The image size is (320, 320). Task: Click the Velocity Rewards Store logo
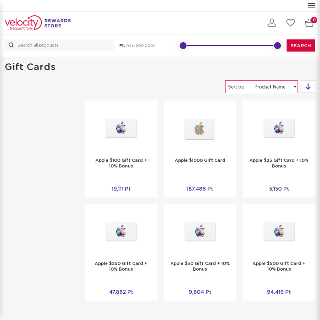click(x=38, y=23)
